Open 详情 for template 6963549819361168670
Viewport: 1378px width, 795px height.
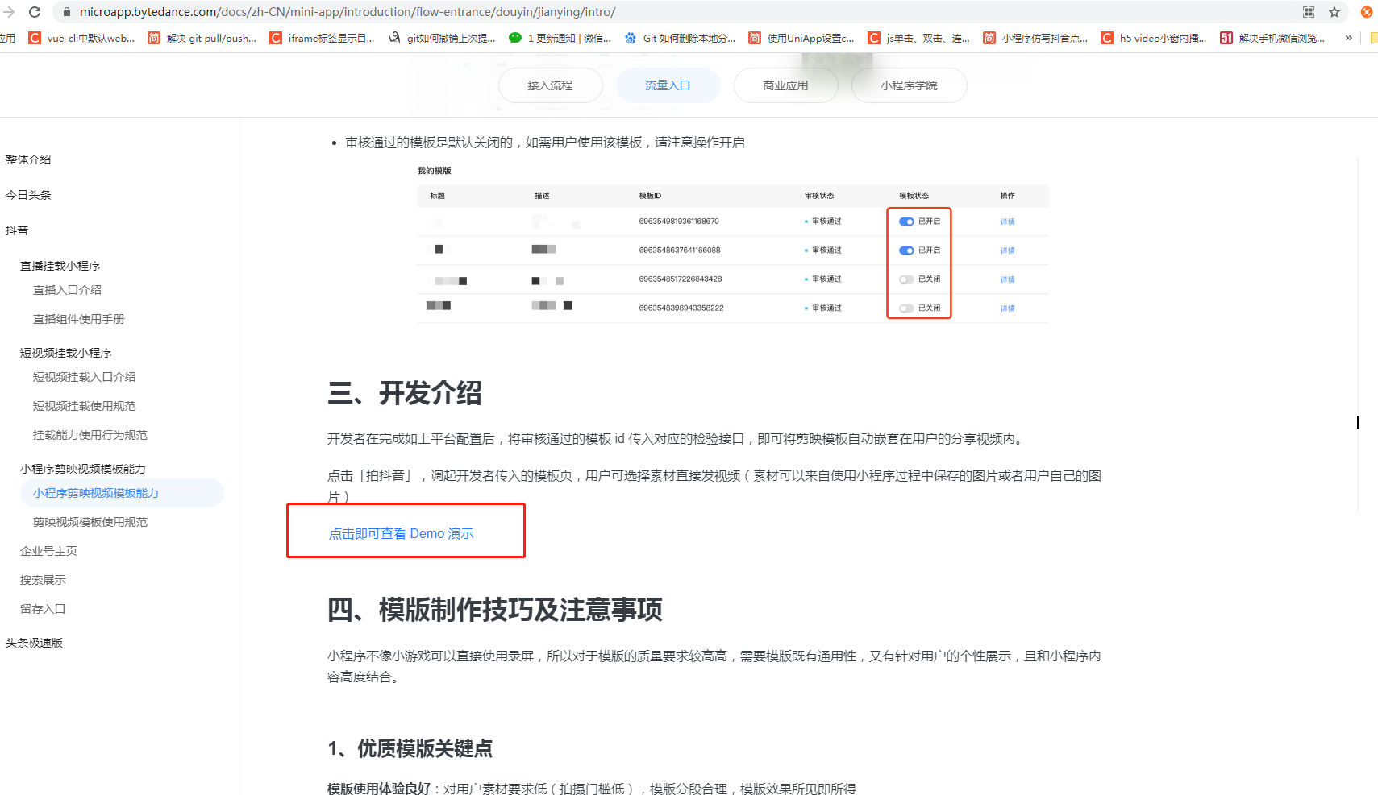pos(1008,222)
